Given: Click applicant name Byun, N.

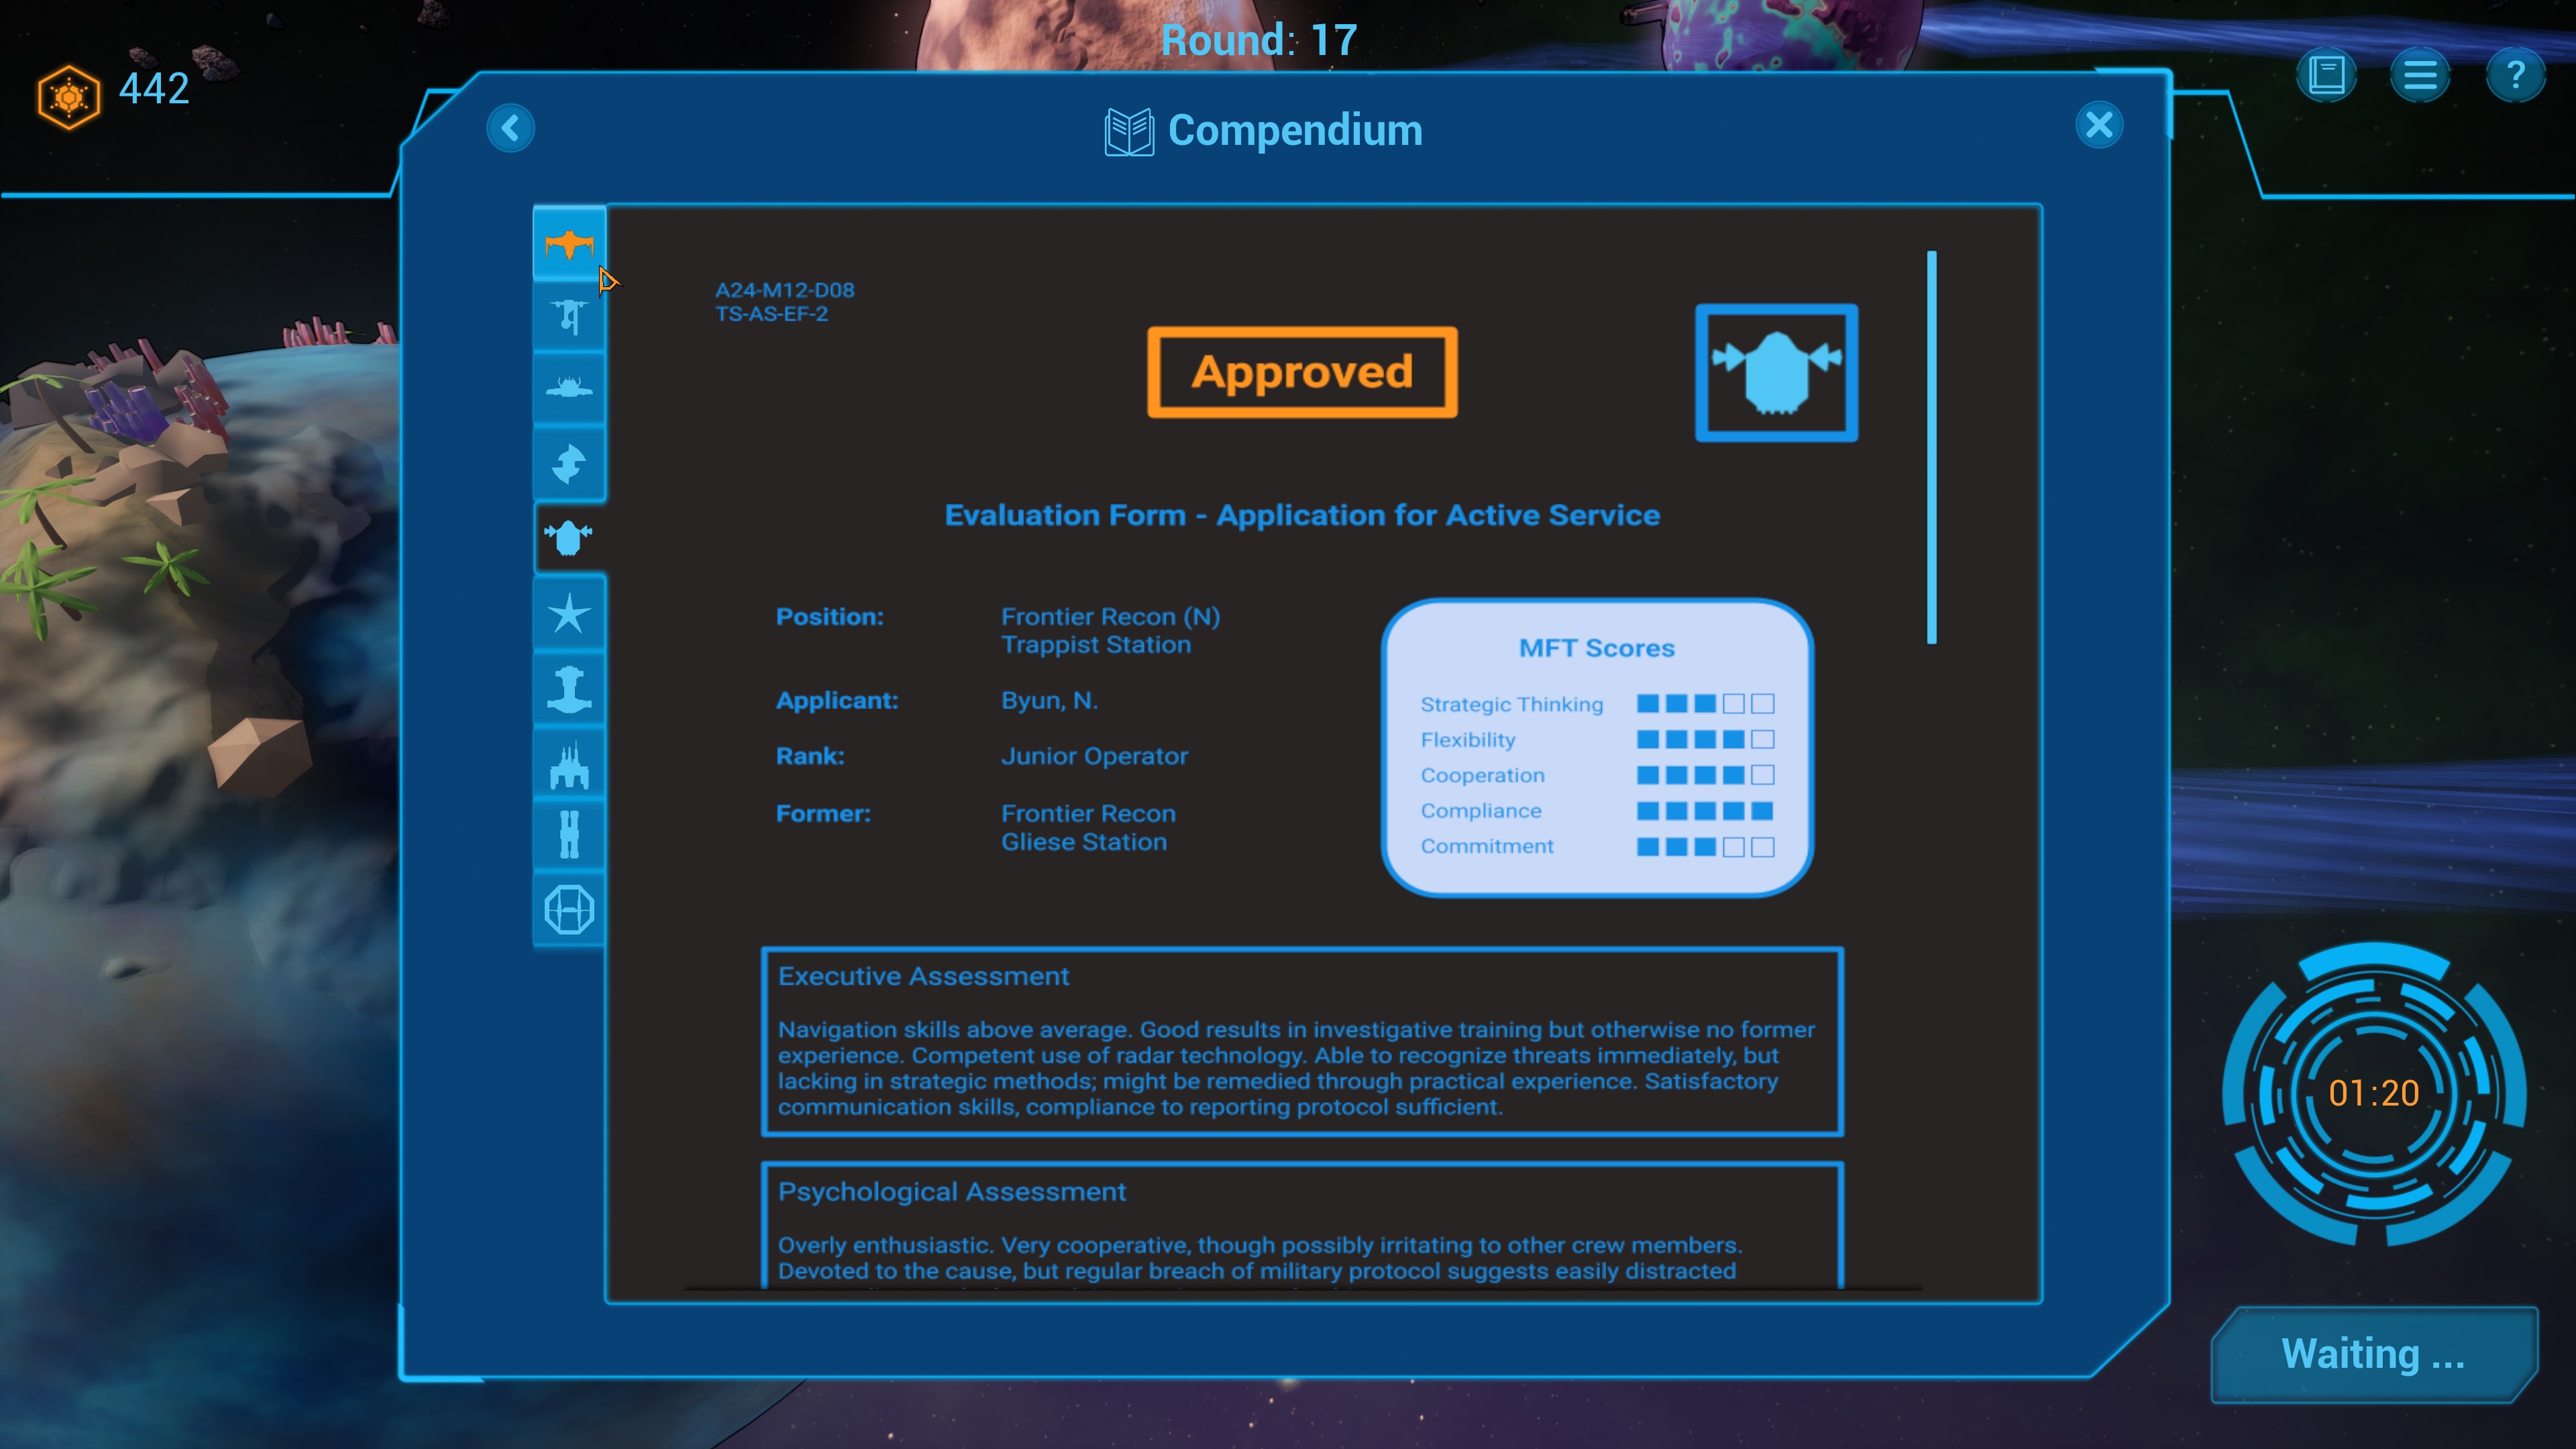Looking at the screenshot, I should (1049, 701).
